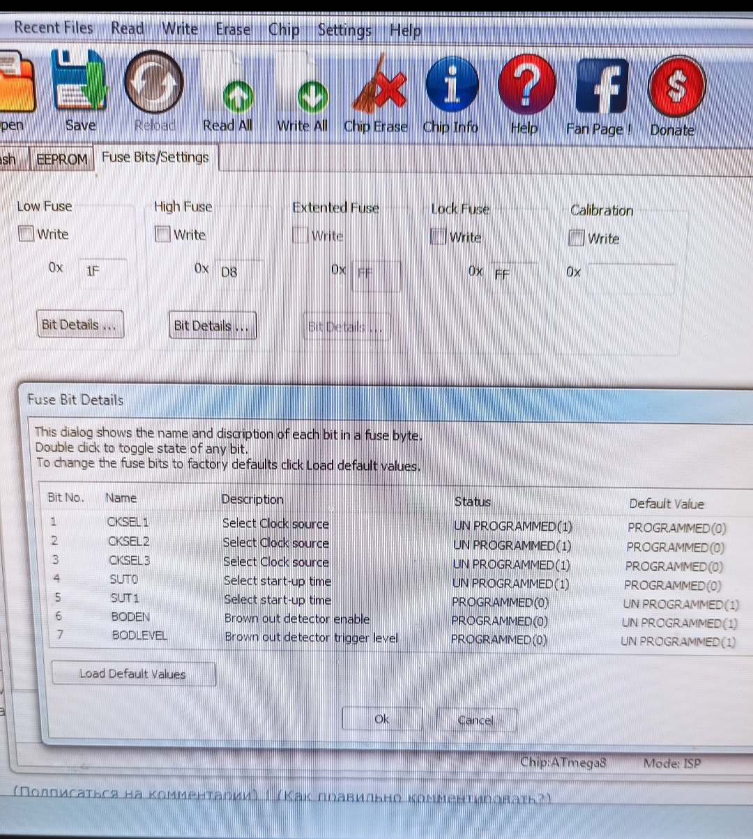Toggle the Calibration Write checkbox
Screen dimensions: 753x839
coord(576,239)
